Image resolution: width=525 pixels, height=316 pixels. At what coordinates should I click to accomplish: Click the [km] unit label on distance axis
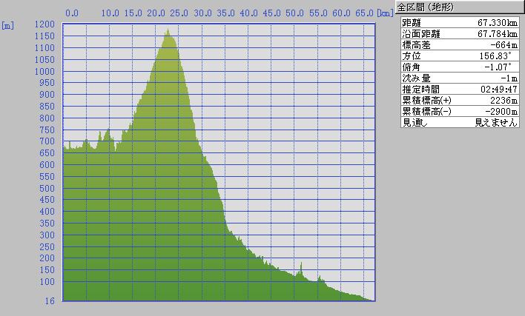[x=385, y=13]
